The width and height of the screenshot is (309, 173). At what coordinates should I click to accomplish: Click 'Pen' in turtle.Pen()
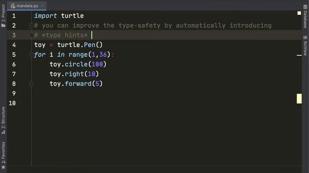pyautogui.click(x=90, y=45)
